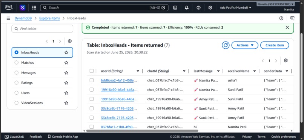Open the services grid menu icon
The image size is (304, 140).
34,8
